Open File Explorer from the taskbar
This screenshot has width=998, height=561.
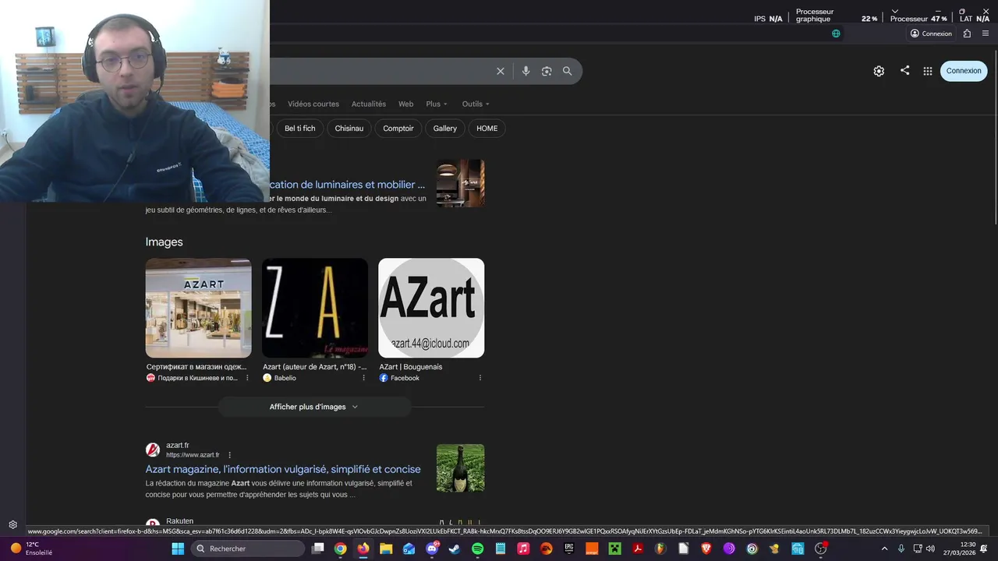(386, 549)
